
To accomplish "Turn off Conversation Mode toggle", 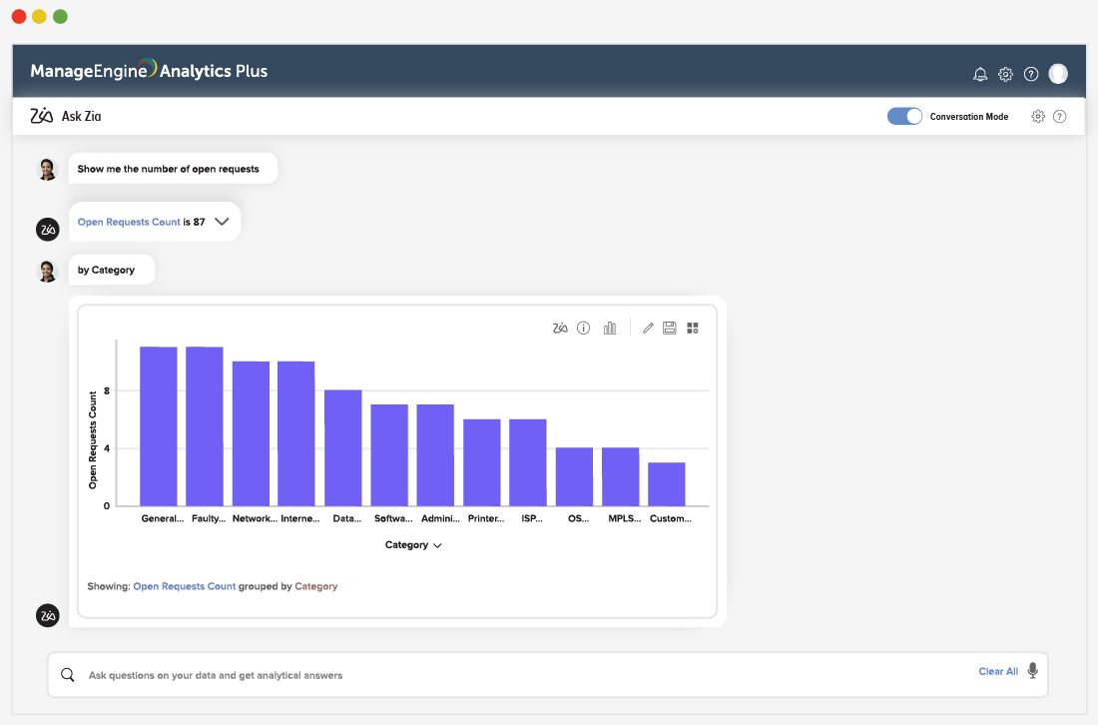I will pos(904,117).
